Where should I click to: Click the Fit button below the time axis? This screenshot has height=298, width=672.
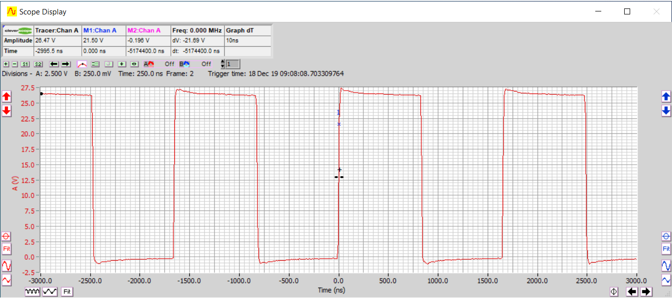click(67, 292)
